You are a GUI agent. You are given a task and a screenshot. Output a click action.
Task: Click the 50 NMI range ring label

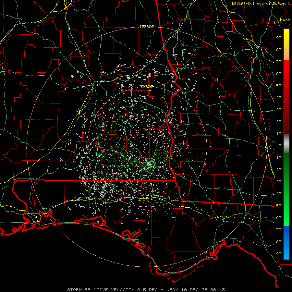point(147,87)
